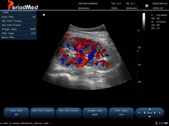Click the grayscale bar beside the depth scale
Image resolution: width=169 pixels, height=126 pixels.
click(x=144, y=23)
